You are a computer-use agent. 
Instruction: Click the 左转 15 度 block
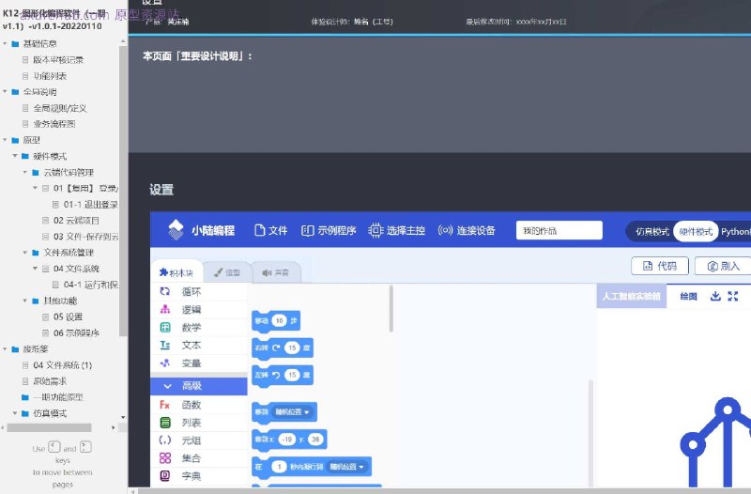coord(283,375)
